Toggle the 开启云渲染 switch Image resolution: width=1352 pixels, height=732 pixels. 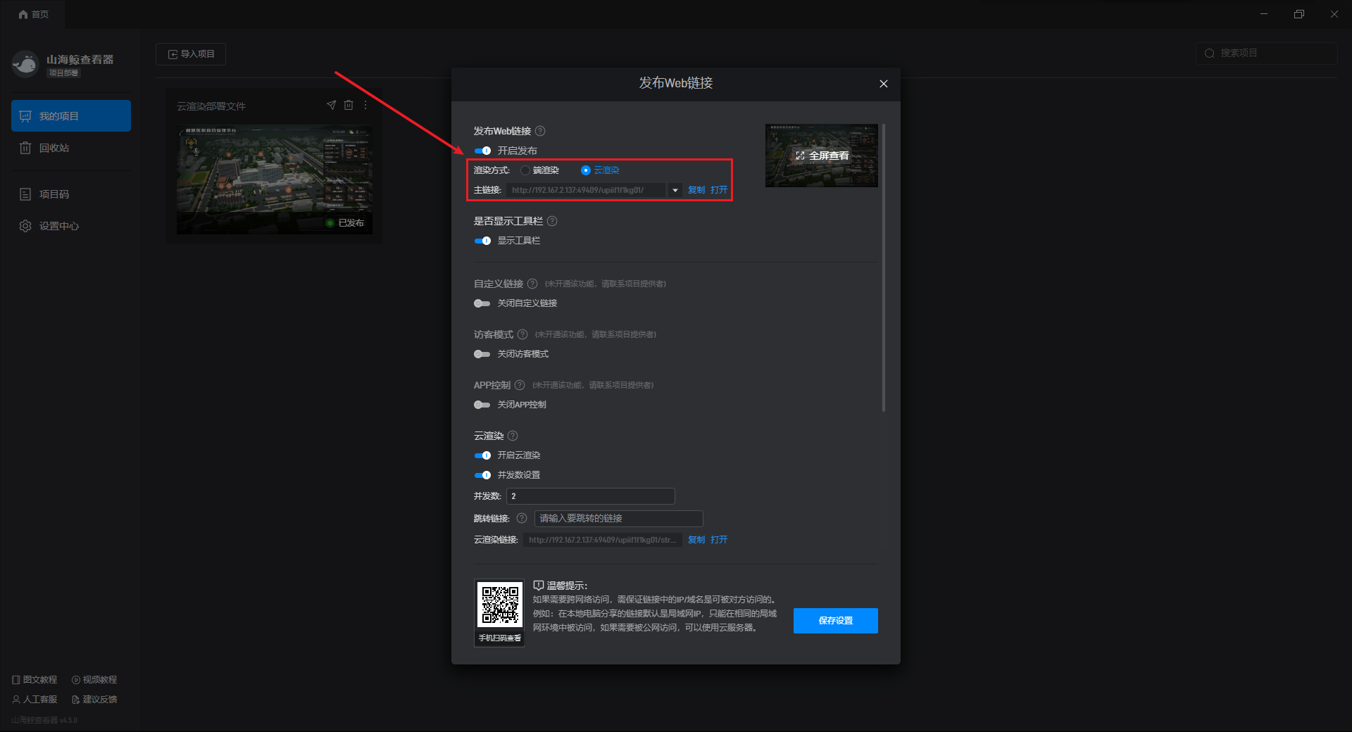coord(482,455)
